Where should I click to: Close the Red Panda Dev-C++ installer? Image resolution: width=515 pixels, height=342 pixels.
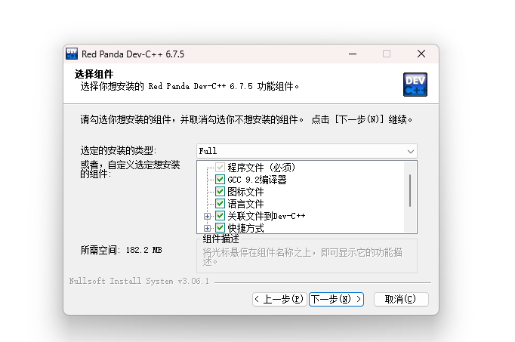pyautogui.click(x=421, y=54)
